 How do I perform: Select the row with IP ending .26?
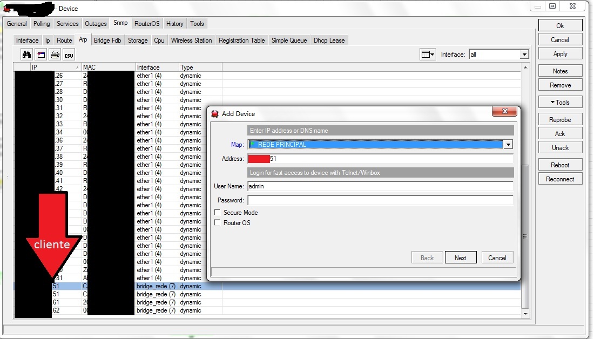pos(267,76)
